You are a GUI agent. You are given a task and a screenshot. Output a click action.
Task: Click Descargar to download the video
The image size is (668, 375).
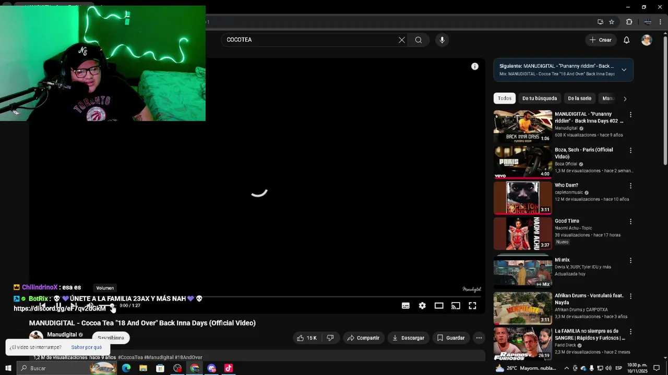click(x=408, y=338)
